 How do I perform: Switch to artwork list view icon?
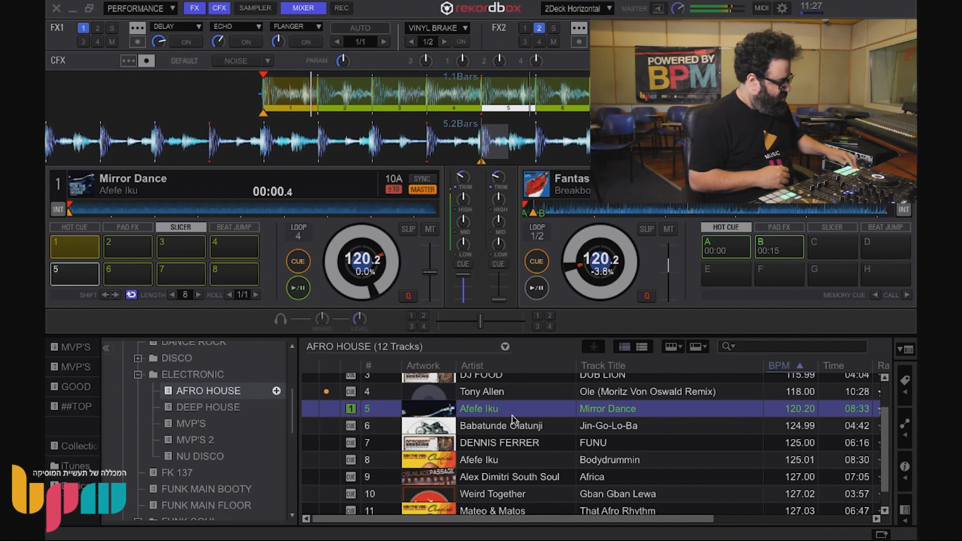[x=642, y=347]
